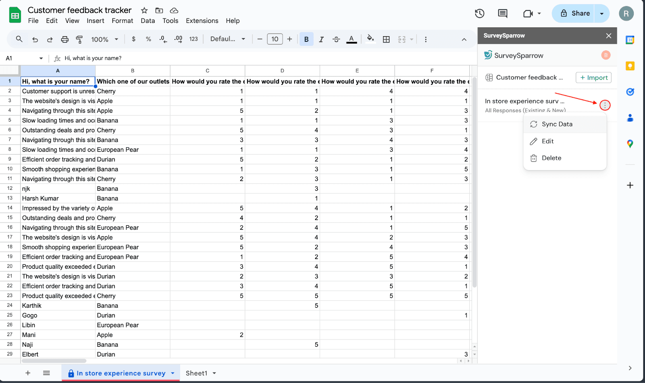Toggle strikethrough formatting

click(x=336, y=39)
